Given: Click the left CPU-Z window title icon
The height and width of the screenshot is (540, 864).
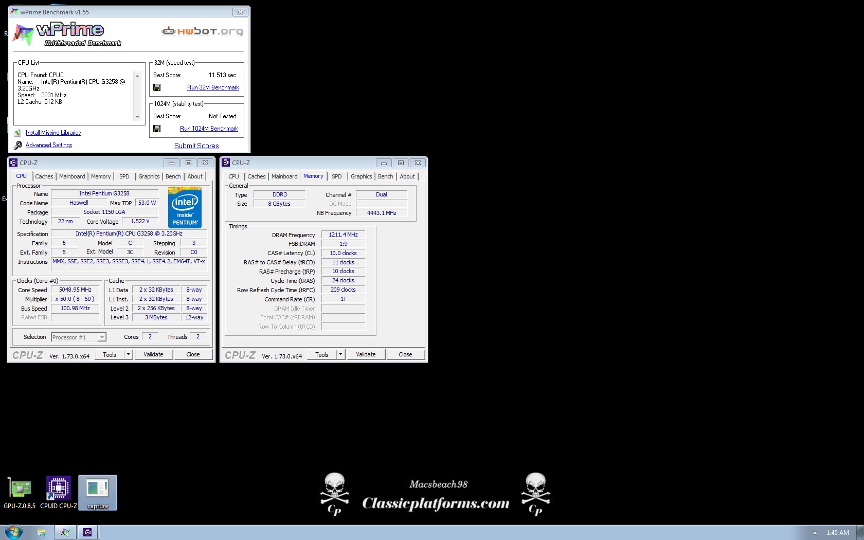Looking at the screenshot, I should tap(13, 163).
